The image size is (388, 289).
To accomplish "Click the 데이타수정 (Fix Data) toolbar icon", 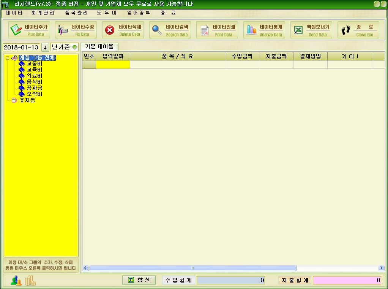I will click(63, 30).
